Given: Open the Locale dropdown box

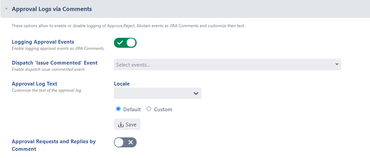Looking at the screenshot, I should [157, 93].
